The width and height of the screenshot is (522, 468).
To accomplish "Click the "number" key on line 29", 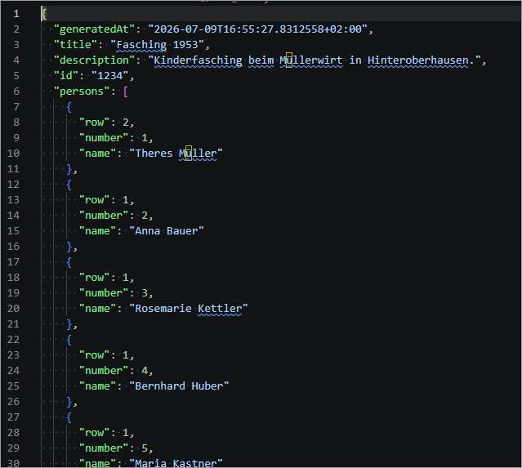I will pyautogui.click(x=104, y=448).
